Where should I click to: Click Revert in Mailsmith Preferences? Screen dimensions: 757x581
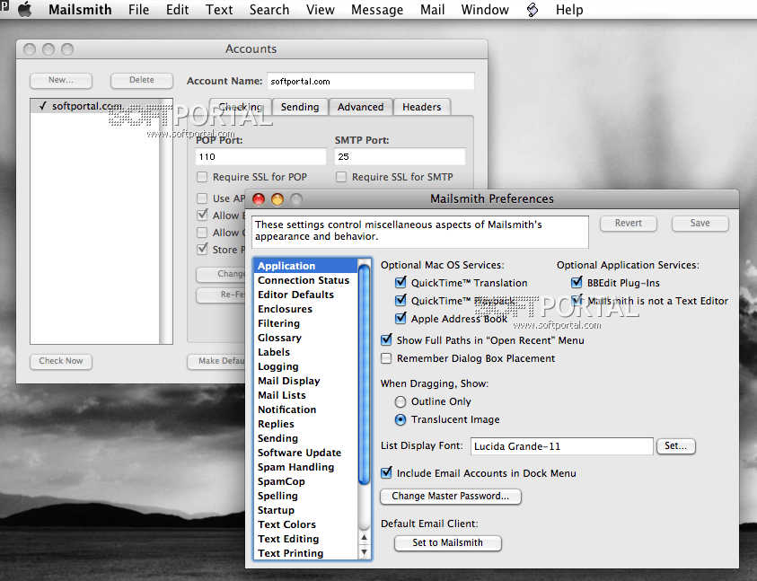[x=628, y=223]
